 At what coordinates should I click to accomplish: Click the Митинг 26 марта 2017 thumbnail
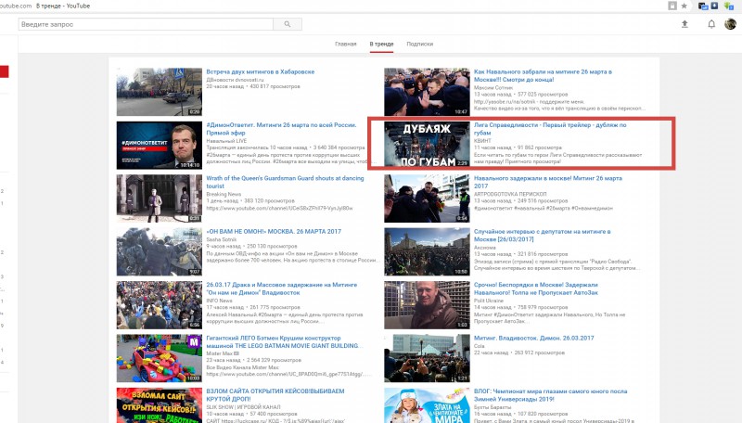(427, 199)
